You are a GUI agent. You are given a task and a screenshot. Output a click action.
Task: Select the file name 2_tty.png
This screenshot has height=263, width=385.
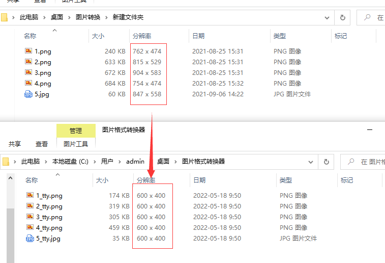click(x=49, y=206)
